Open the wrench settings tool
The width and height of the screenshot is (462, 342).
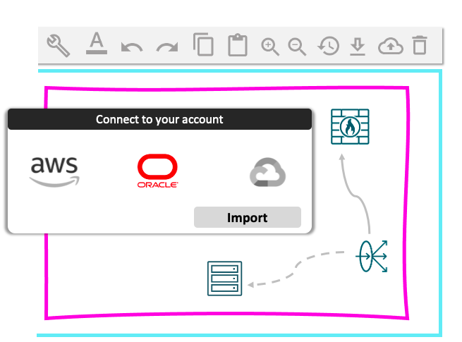59,45
